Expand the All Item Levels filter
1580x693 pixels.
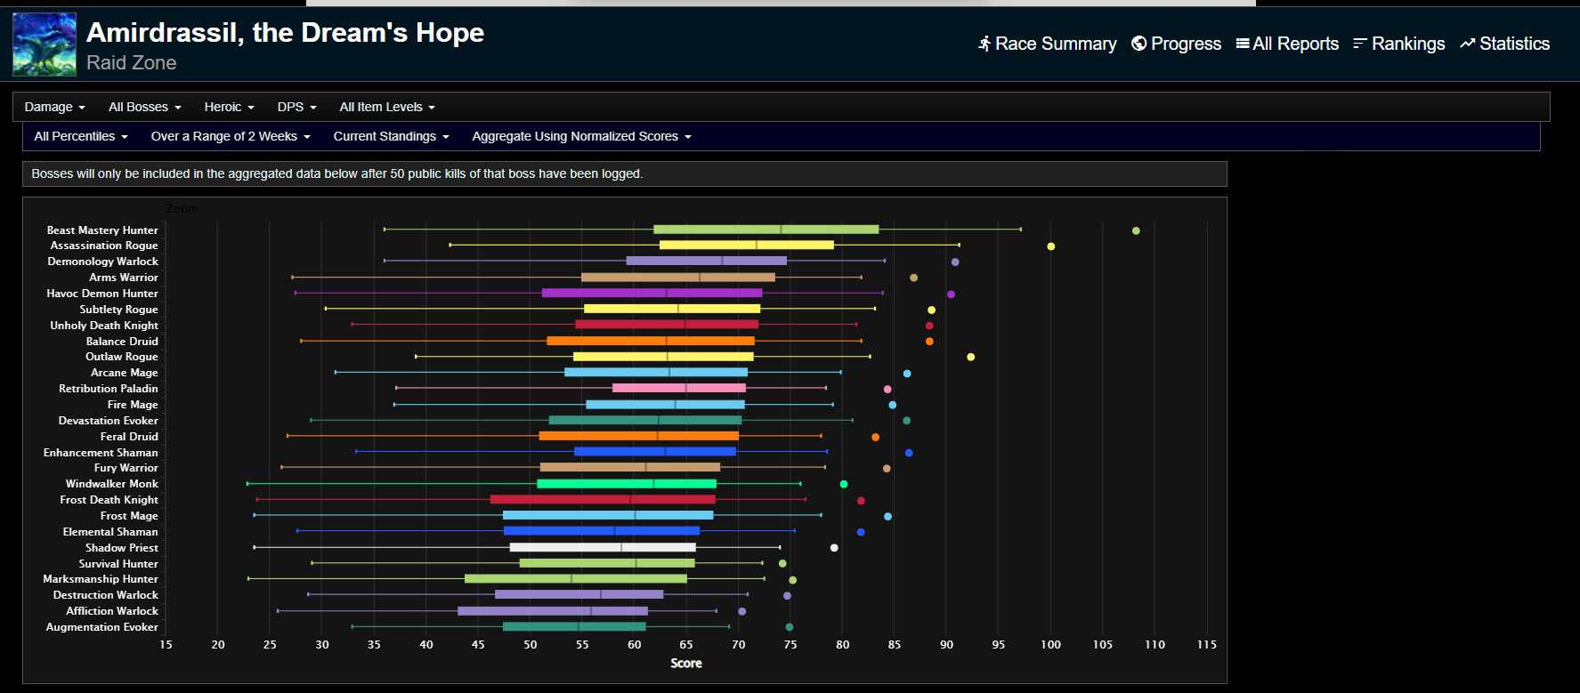tap(387, 107)
